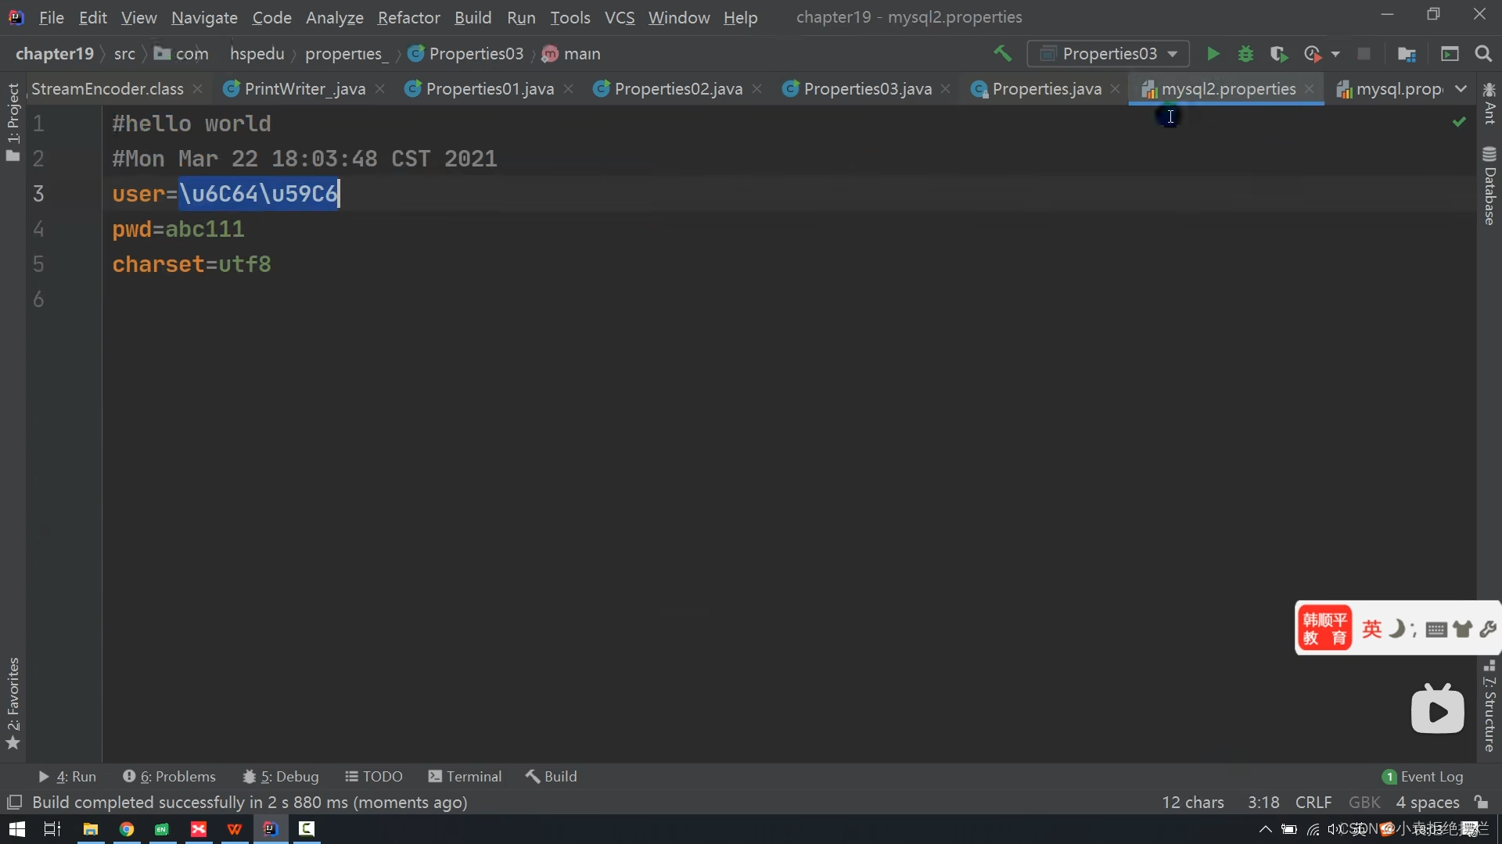1502x844 pixels.
Task: Run with Coverage shield icon
Action: point(1278,54)
